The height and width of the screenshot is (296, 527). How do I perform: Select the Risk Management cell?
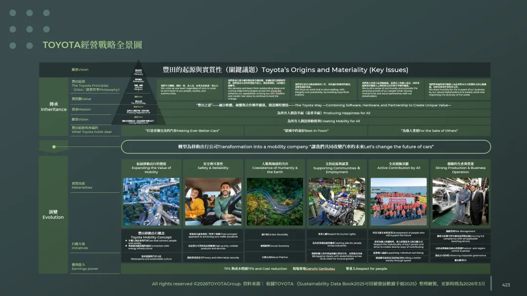click(461, 231)
